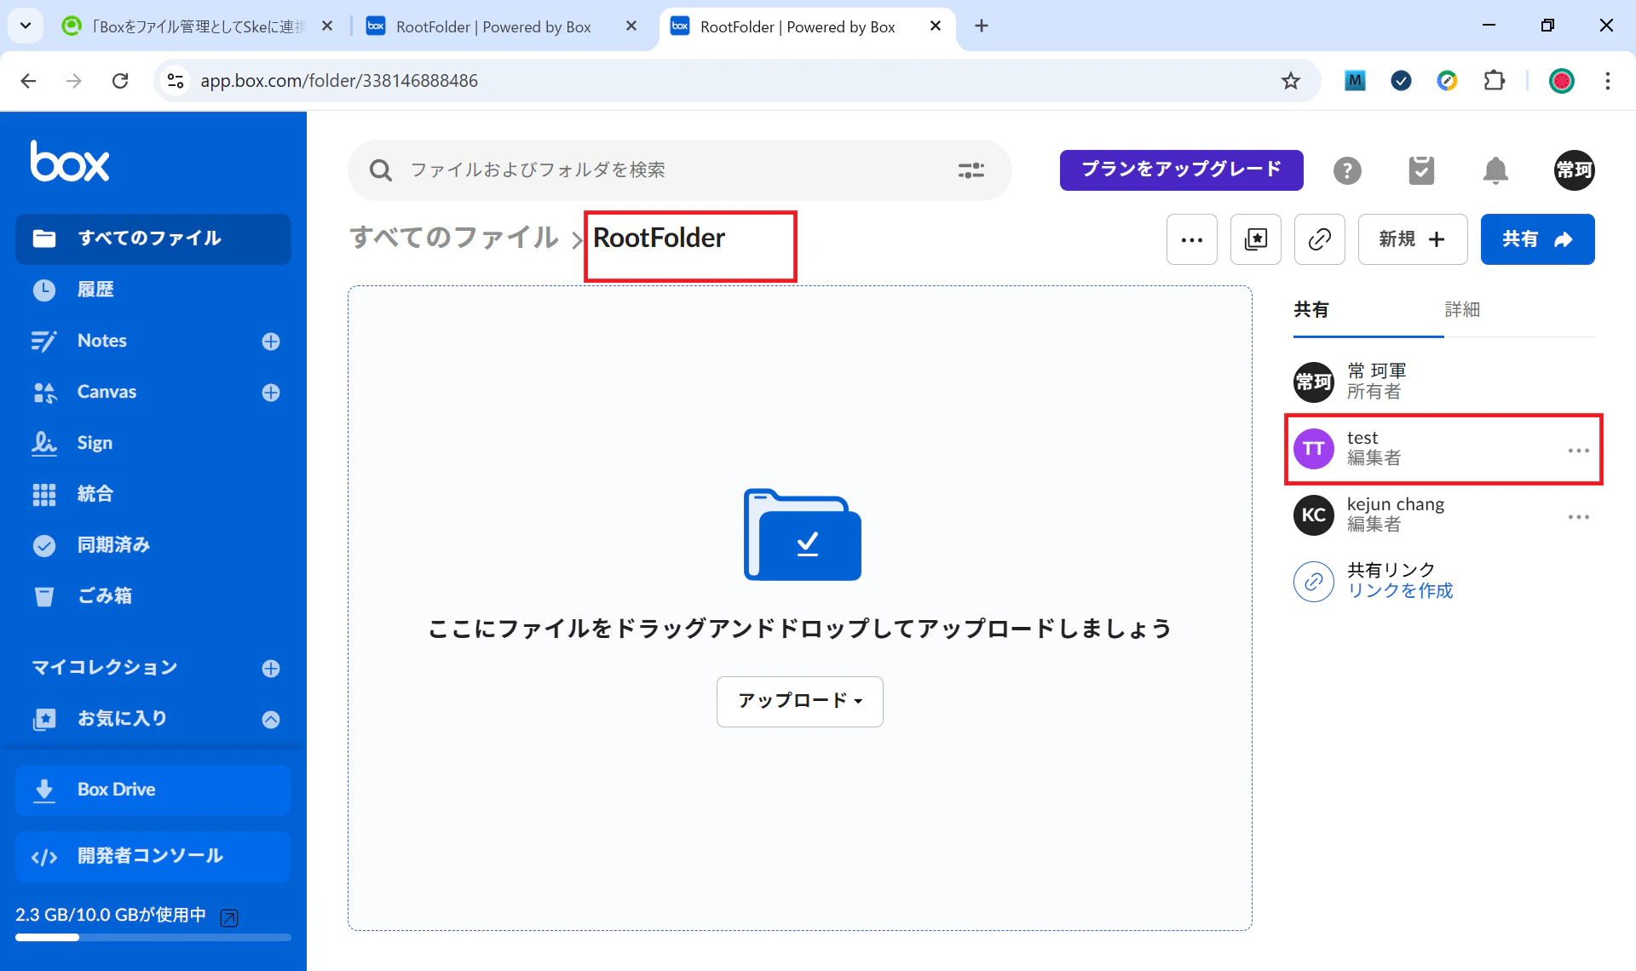Open 統合 integrations page

pyautogui.click(x=95, y=494)
